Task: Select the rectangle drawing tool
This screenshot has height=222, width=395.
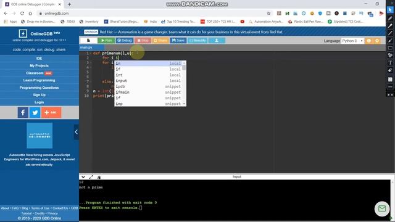Action: tap(390, 48)
